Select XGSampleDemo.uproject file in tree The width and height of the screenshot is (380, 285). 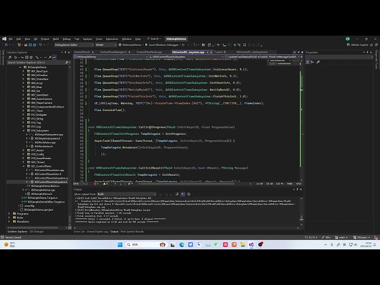[x=39, y=210]
